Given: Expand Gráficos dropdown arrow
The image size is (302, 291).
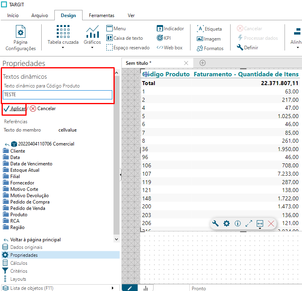Looking at the screenshot, I should [92, 48].
